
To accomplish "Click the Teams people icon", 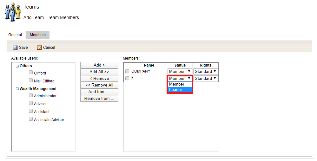I will click(x=12, y=12).
